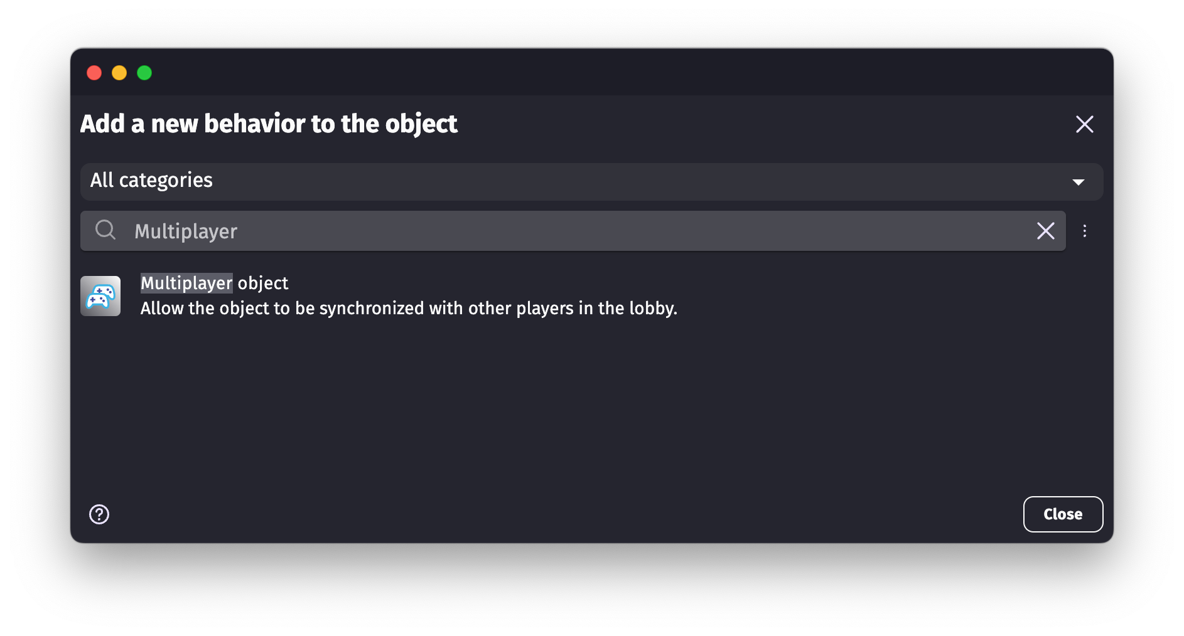Viewport: 1184px width, 636px height.
Task: Focus the Multiplayer search input field
Action: tap(502, 231)
